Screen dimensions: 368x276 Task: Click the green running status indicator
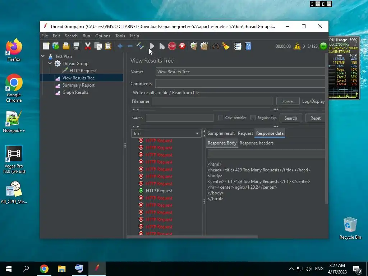pyautogui.click(x=323, y=46)
